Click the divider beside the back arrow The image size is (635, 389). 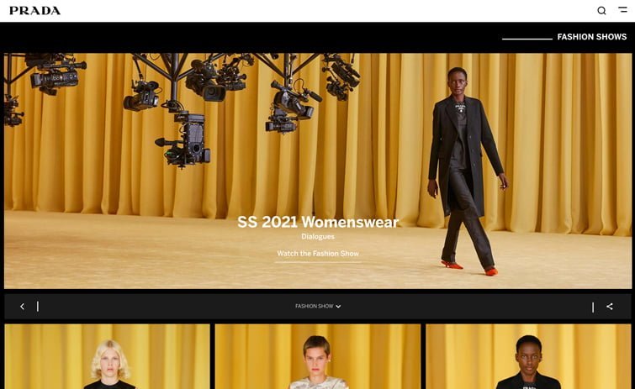(38, 307)
